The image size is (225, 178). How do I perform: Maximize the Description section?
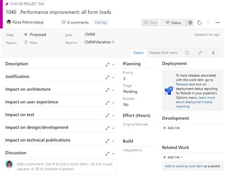click(x=107, y=65)
